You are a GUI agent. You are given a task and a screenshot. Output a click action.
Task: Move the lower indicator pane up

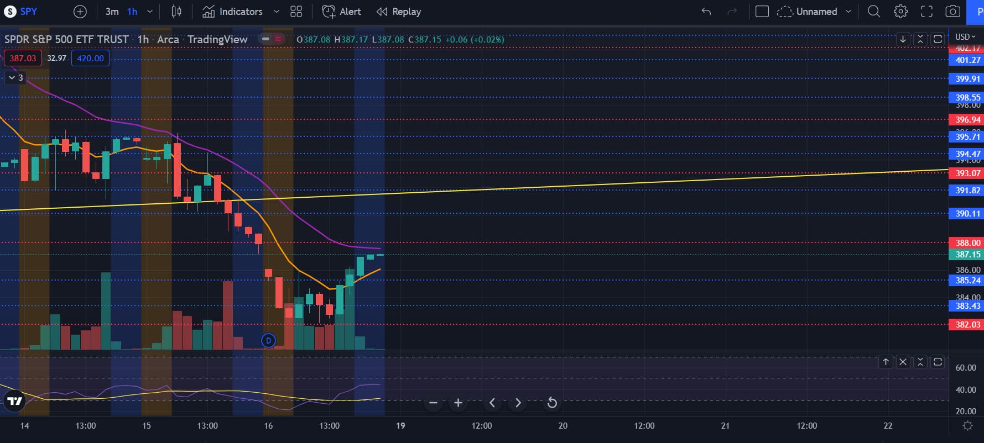coord(886,362)
